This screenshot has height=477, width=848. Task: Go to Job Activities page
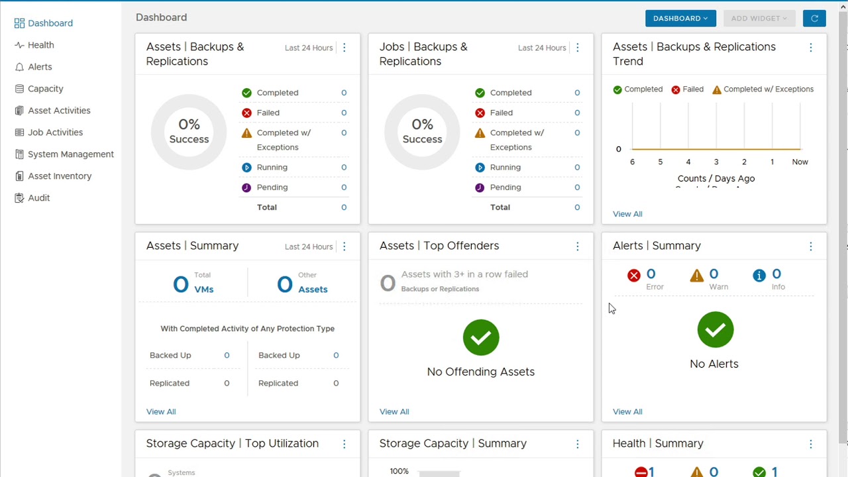[55, 132]
